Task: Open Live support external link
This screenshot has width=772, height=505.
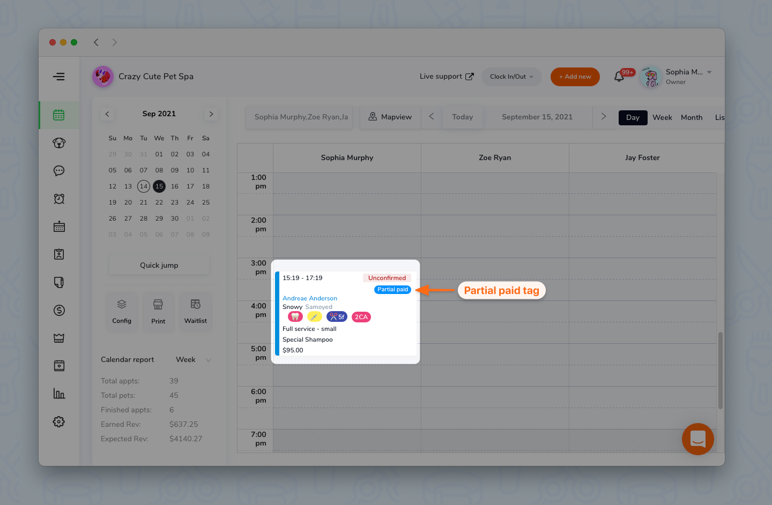Action: coord(447,77)
